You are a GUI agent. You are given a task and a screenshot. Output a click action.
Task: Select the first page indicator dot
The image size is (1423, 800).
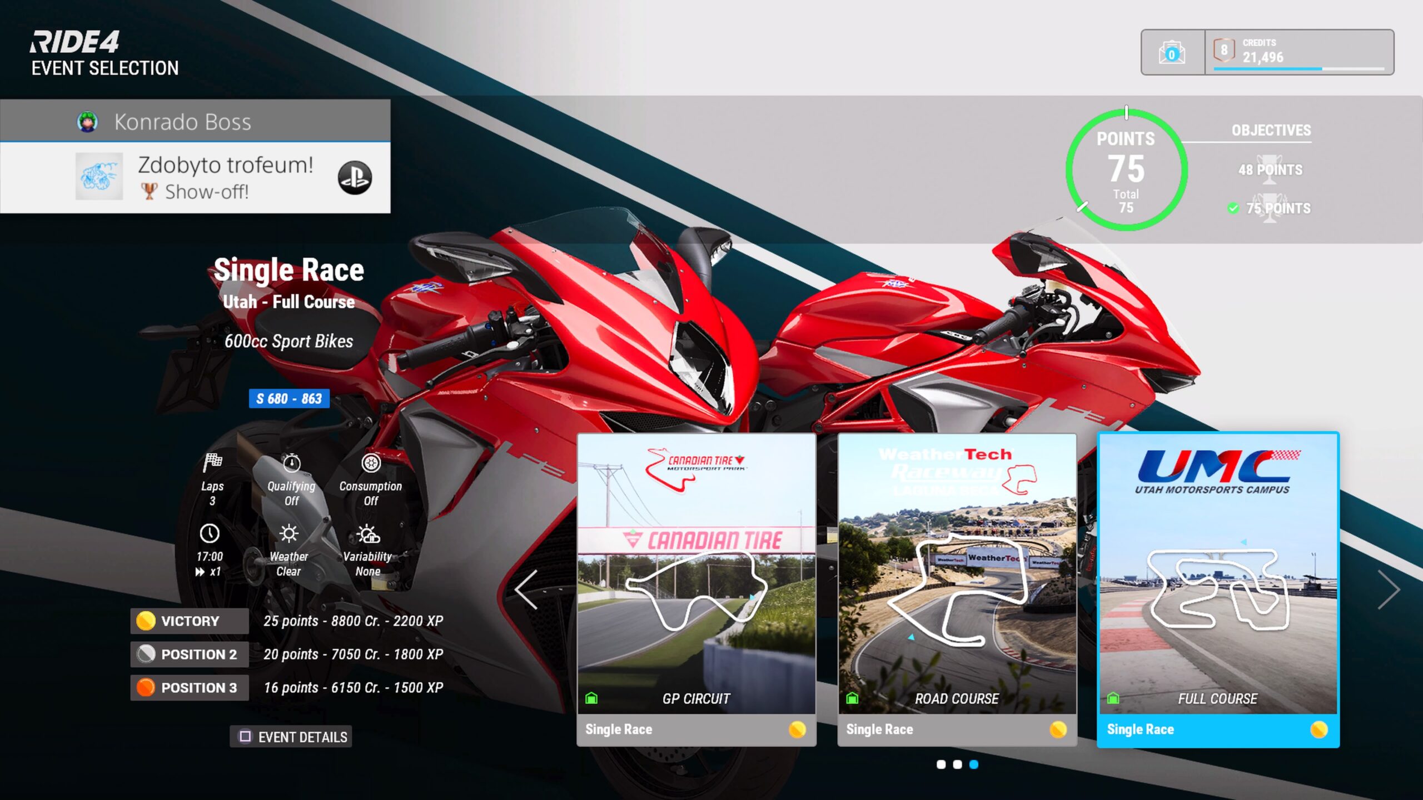click(941, 764)
